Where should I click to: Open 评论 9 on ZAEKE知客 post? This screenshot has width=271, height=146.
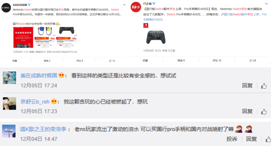click(x=79, y=61)
